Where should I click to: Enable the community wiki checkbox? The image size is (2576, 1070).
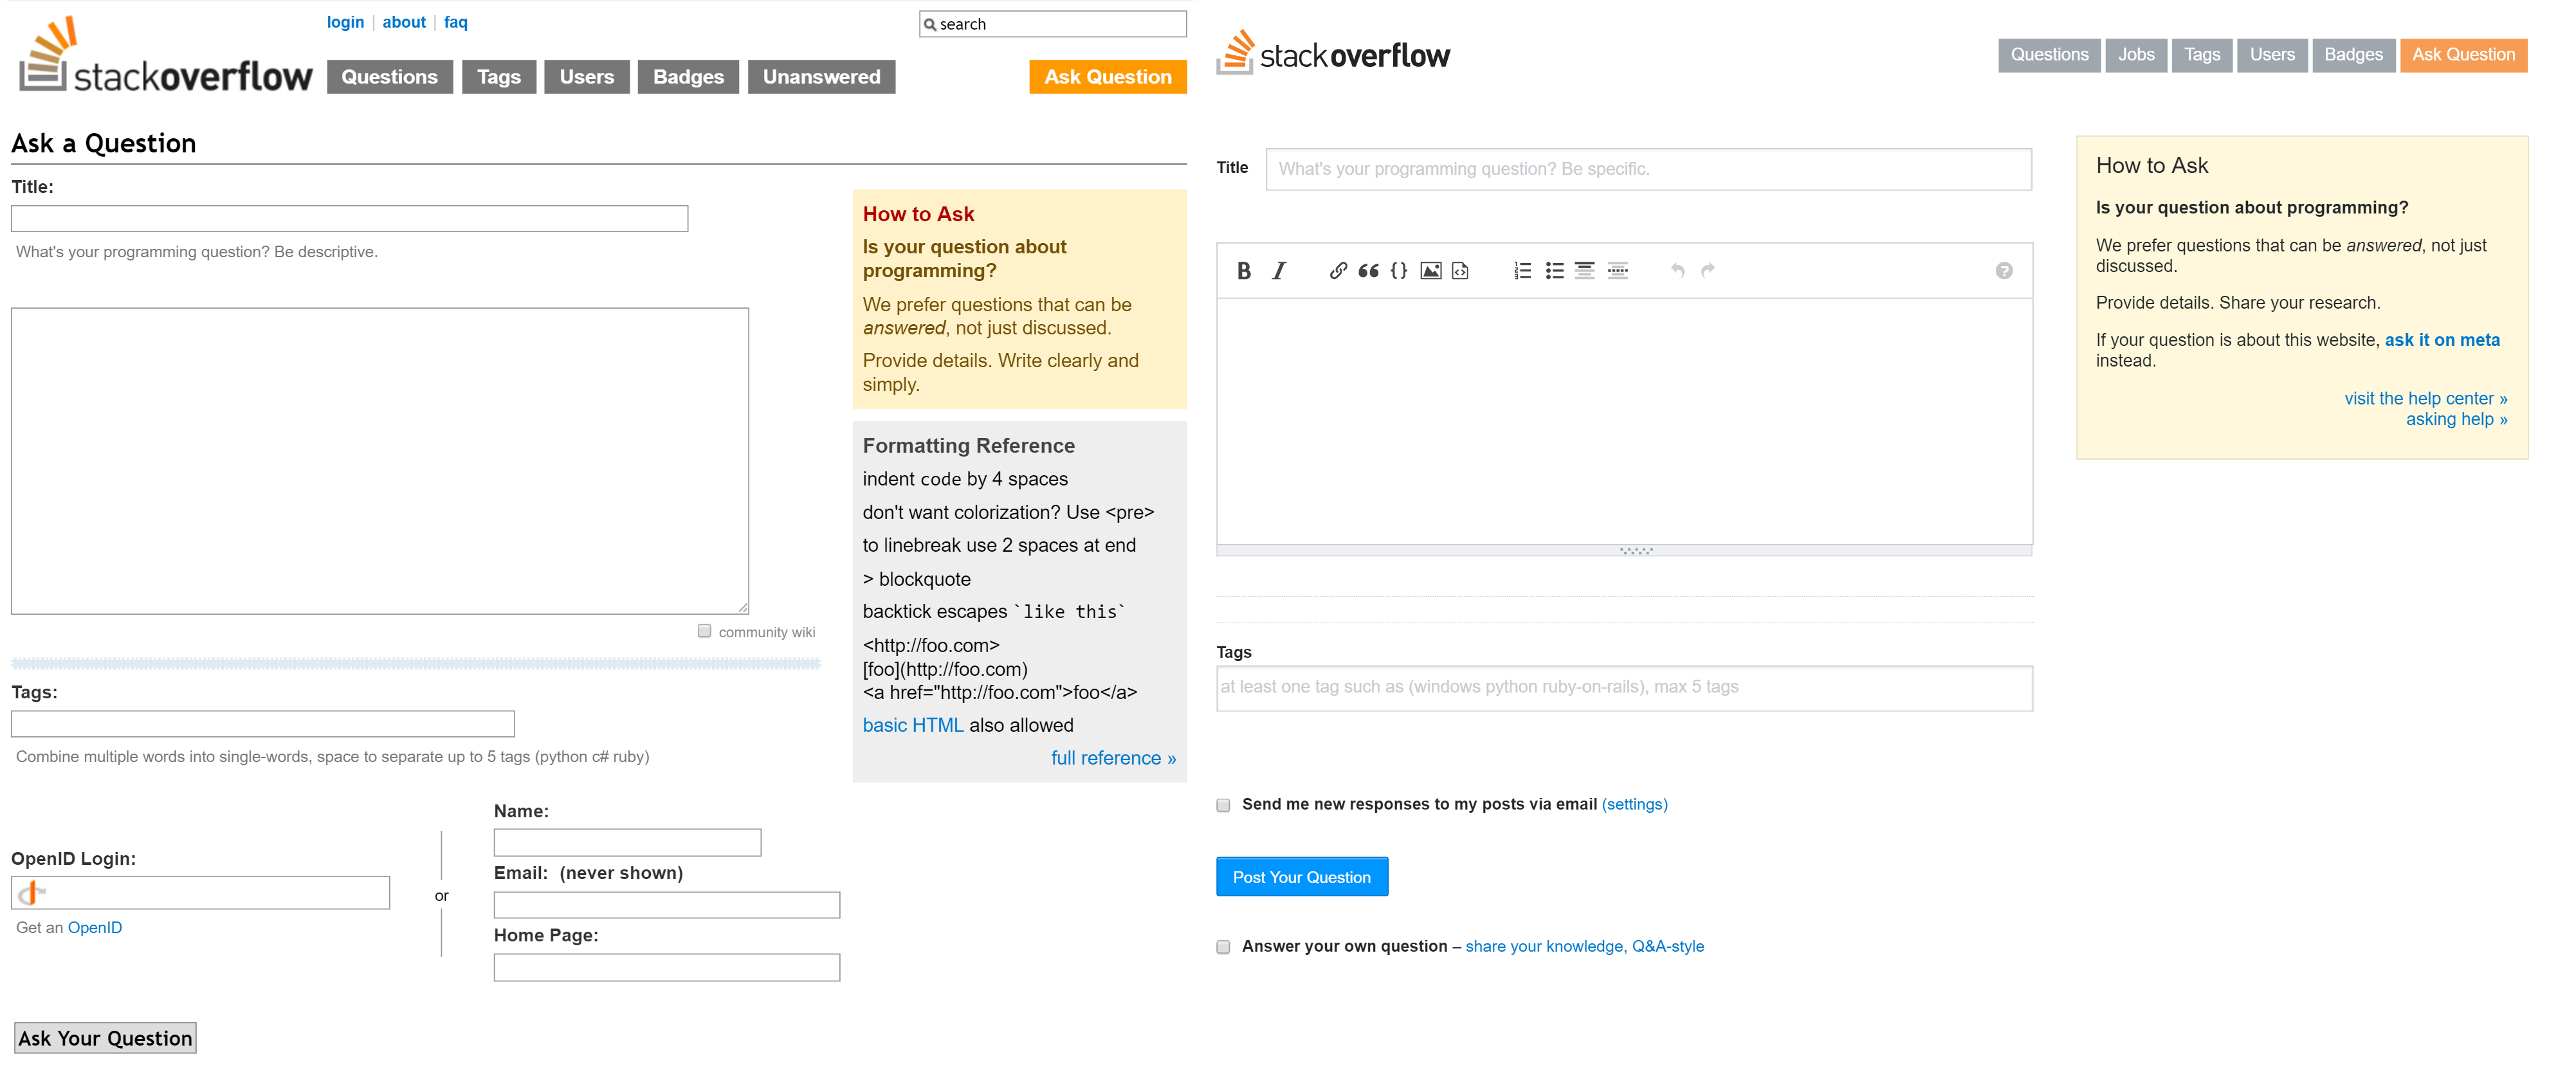(706, 630)
